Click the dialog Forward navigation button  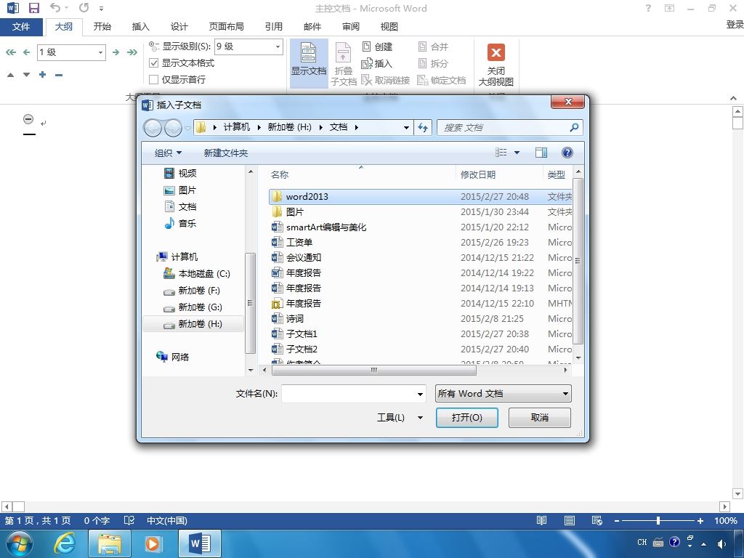173,128
